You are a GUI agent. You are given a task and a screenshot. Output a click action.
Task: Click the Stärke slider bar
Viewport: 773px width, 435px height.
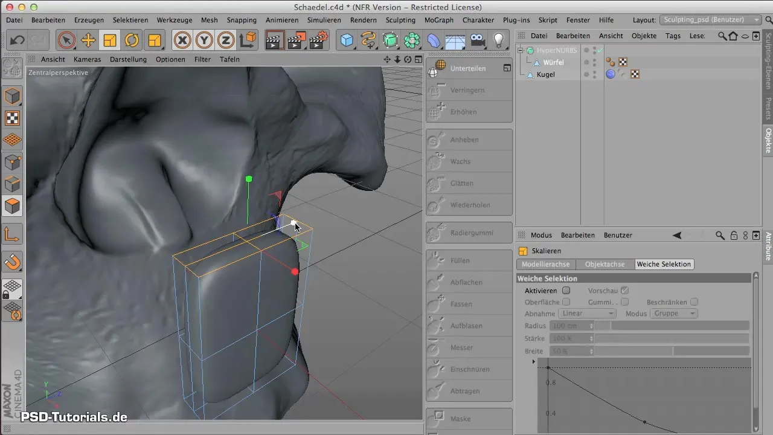tap(672, 338)
